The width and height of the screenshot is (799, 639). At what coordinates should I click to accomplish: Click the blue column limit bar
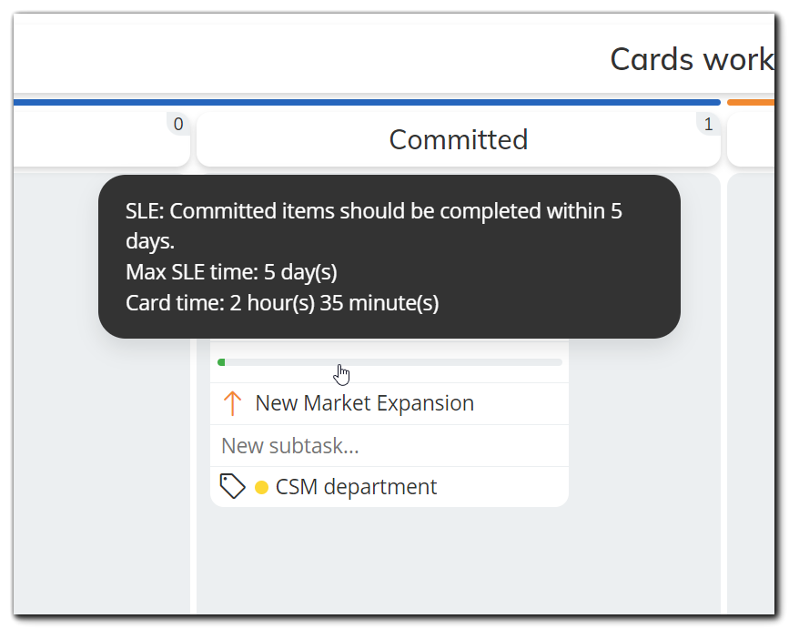tap(364, 102)
